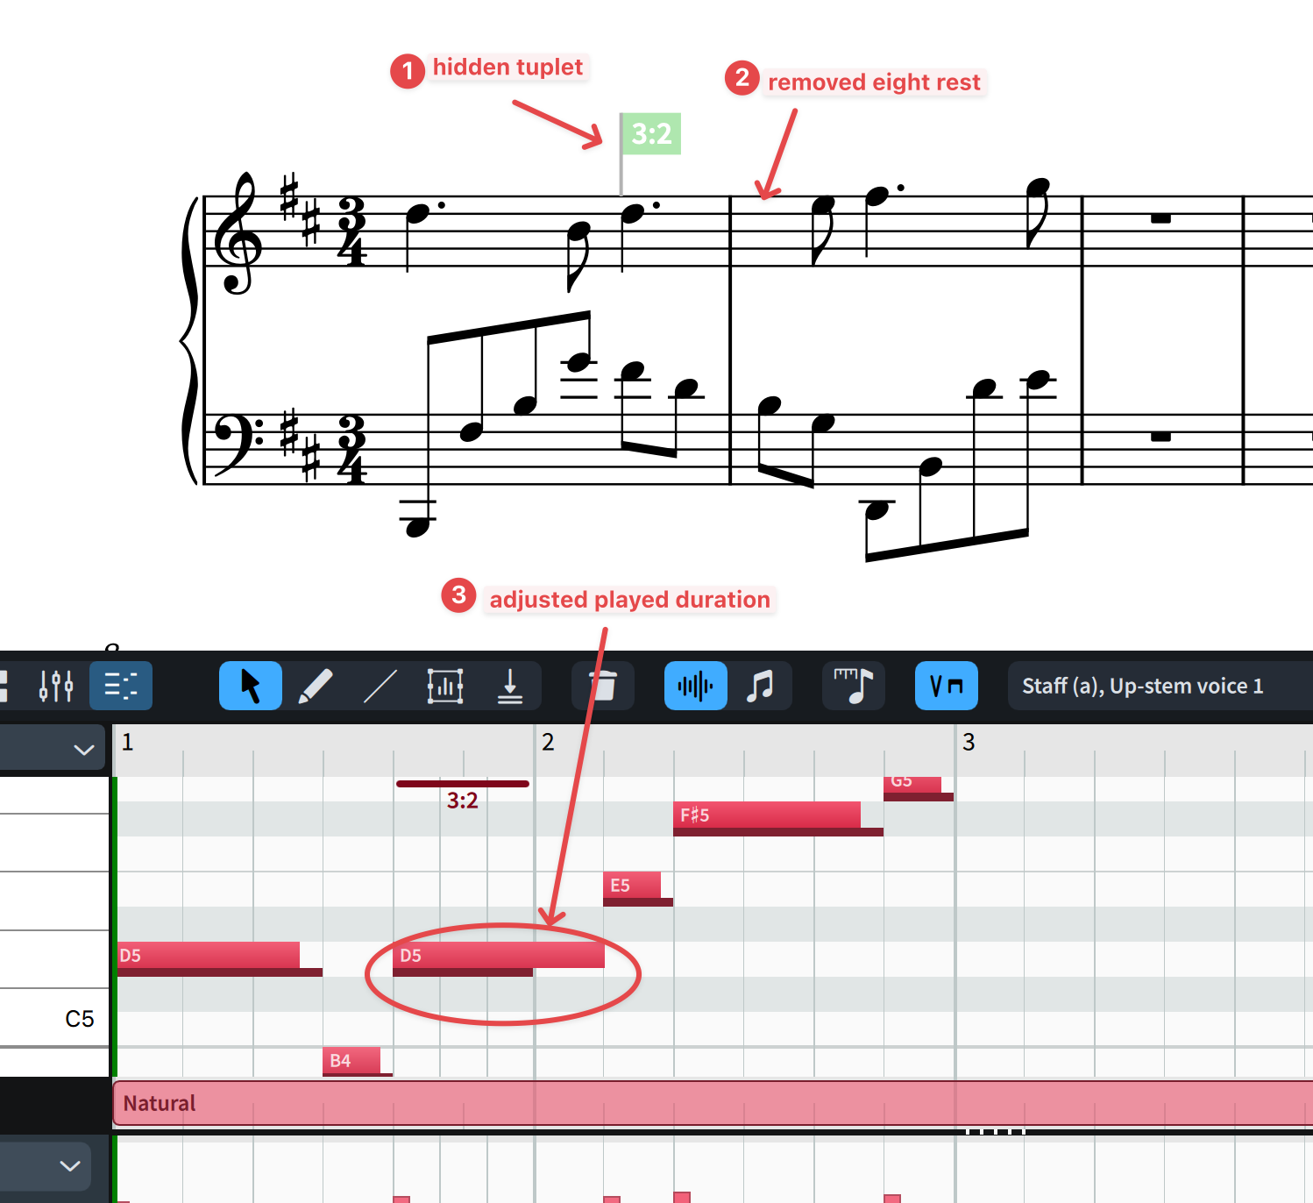The width and height of the screenshot is (1313, 1203).
Task: Toggle the notated durations music note button
Action: coord(761,686)
